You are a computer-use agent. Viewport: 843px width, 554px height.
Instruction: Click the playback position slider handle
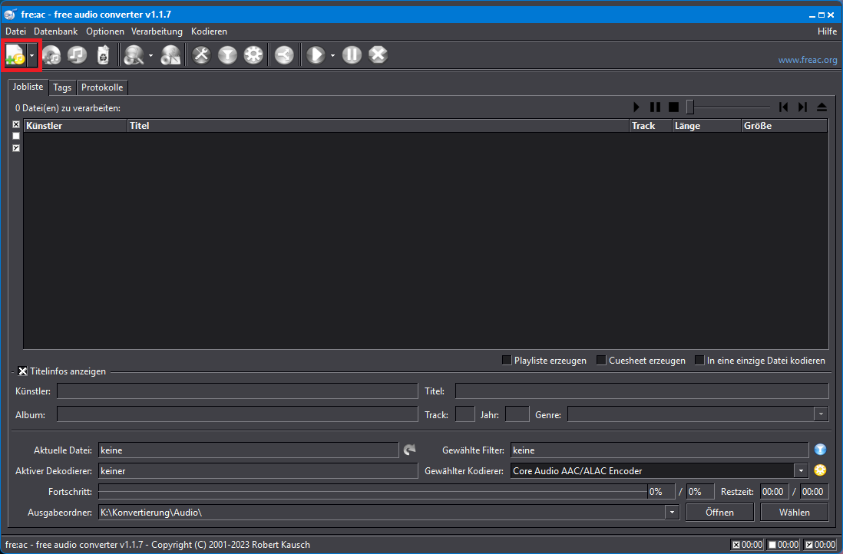[690, 107]
